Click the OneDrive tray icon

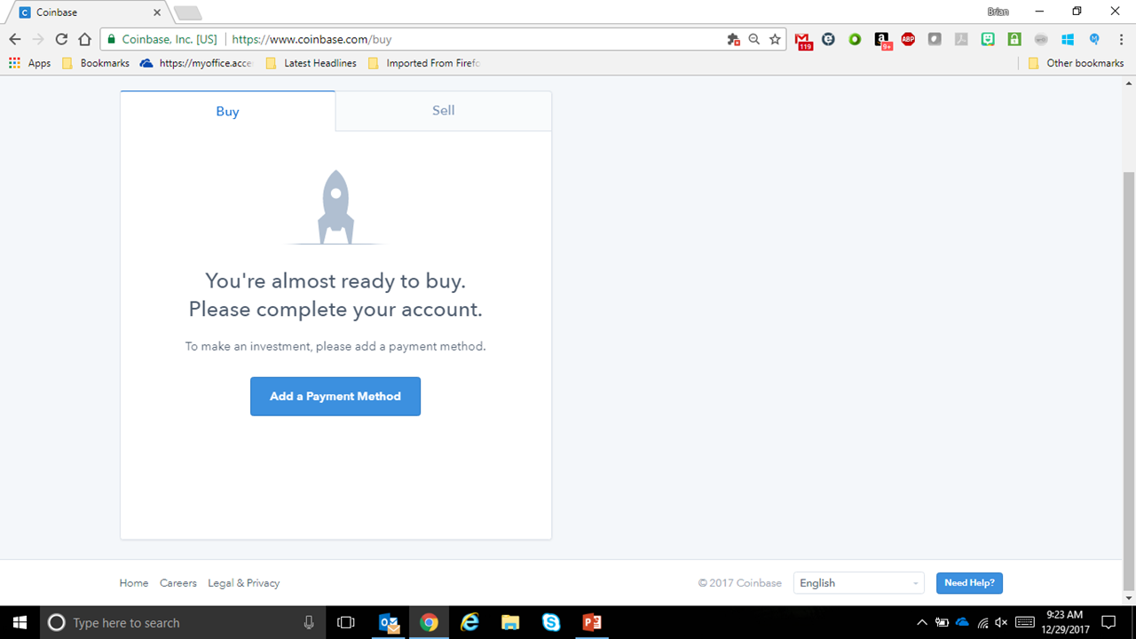point(962,622)
